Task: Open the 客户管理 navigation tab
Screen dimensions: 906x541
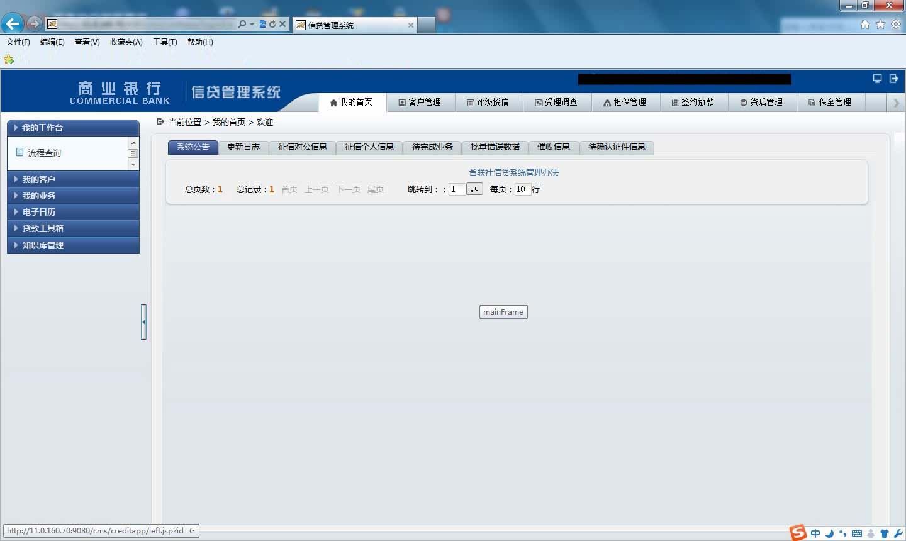Action: 420,102
